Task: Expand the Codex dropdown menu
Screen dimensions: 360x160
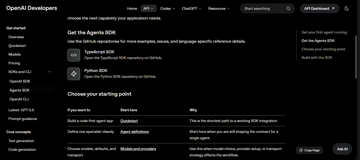Action: click(168, 8)
